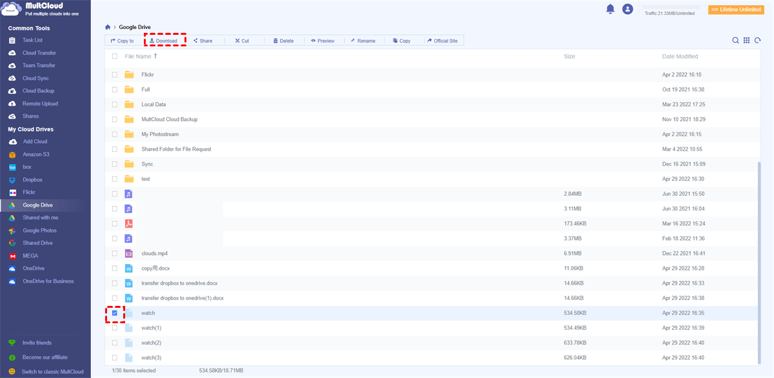
Task: Open Cloud Transfer tool
Action: click(x=39, y=53)
